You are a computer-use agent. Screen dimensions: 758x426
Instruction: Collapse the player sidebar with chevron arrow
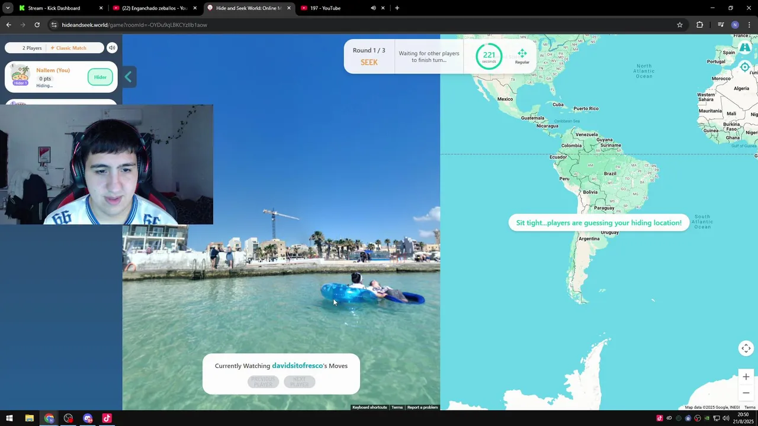coord(128,77)
